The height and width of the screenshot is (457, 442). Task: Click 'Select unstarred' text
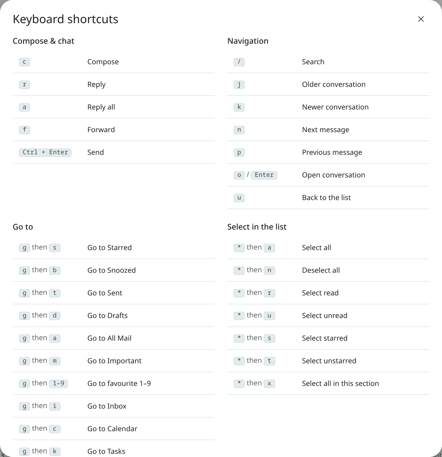tap(329, 361)
